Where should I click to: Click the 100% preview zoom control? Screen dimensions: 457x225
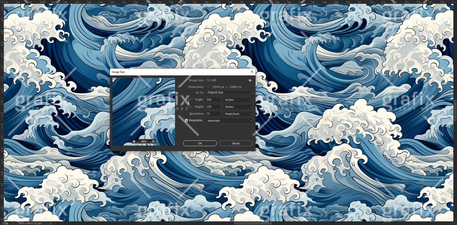tap(144, 141)
